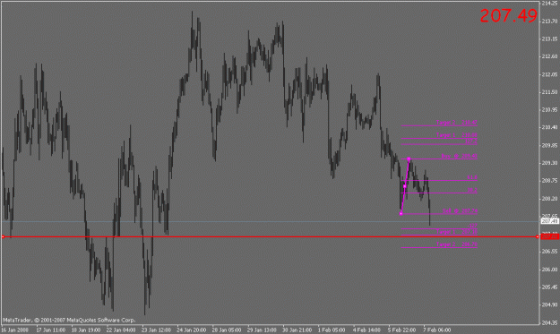Image resolution: width=560 pixels, height=334 pixels.
Task: Select the 'Target 2 210.47' upper label
Action: click(x=456, y=123)
